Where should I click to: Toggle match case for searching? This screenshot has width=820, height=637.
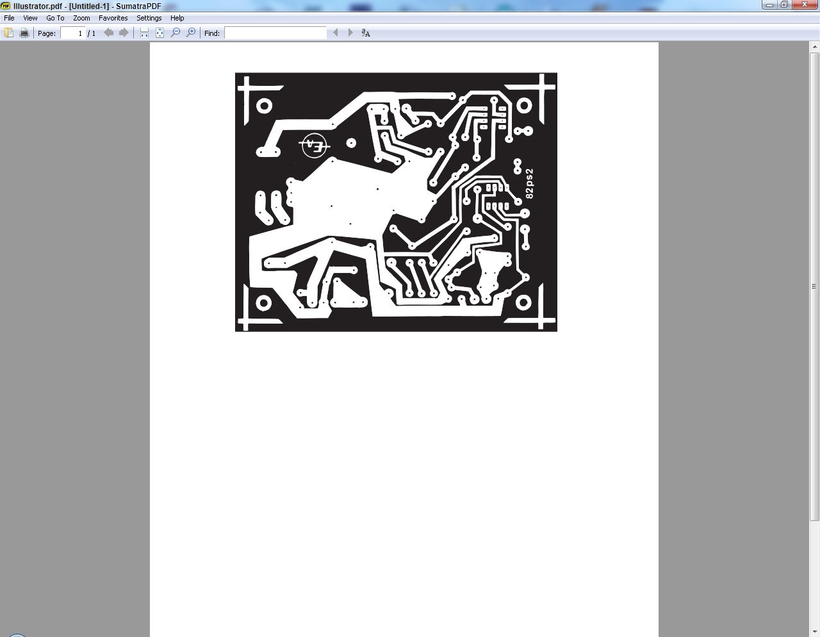tap(365, 33)
